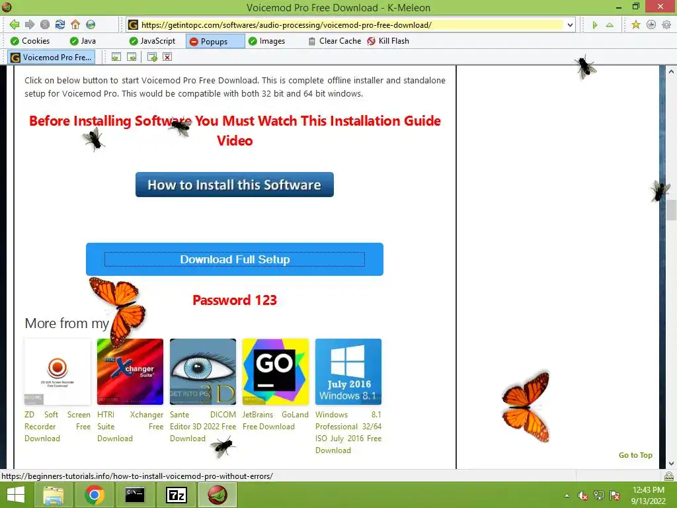Image resolution: width=677 pixels, height=508 pixels.
Task: Close the tab using red X icon
Action: [x=167, y=57]
